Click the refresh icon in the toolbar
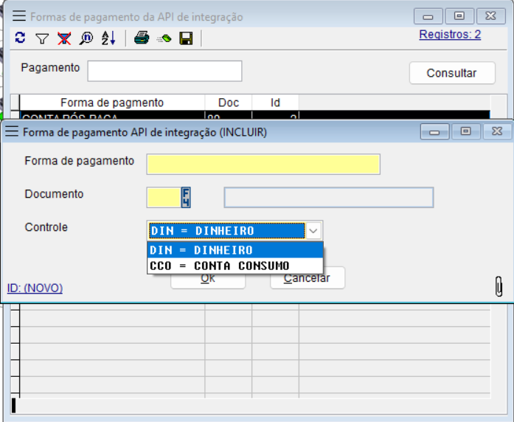This screenshot has width=514, height=422. [20, 38]
